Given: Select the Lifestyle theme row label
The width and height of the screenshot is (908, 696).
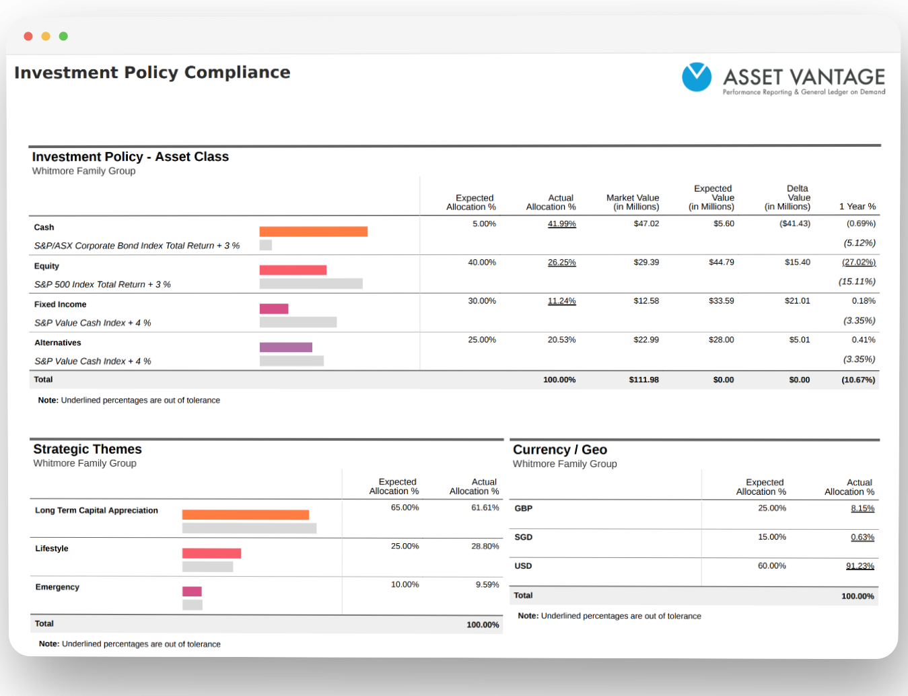Looking at the screenshot, I should 52,549.
